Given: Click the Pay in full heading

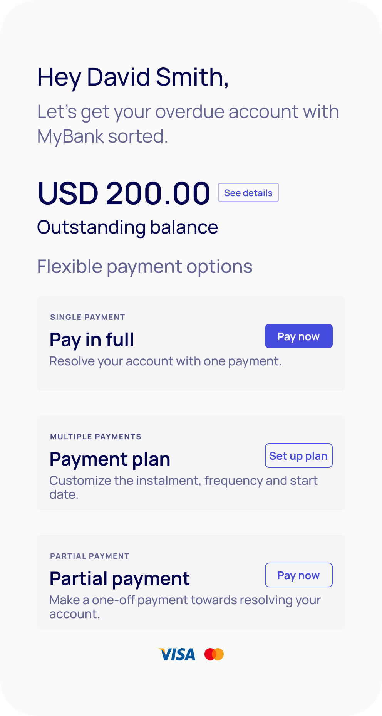Looking at the screenshot, I should pyautogui.click(x=91, y=340).
